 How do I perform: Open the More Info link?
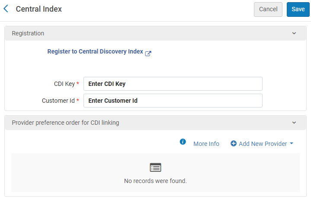tap(206, 144)
